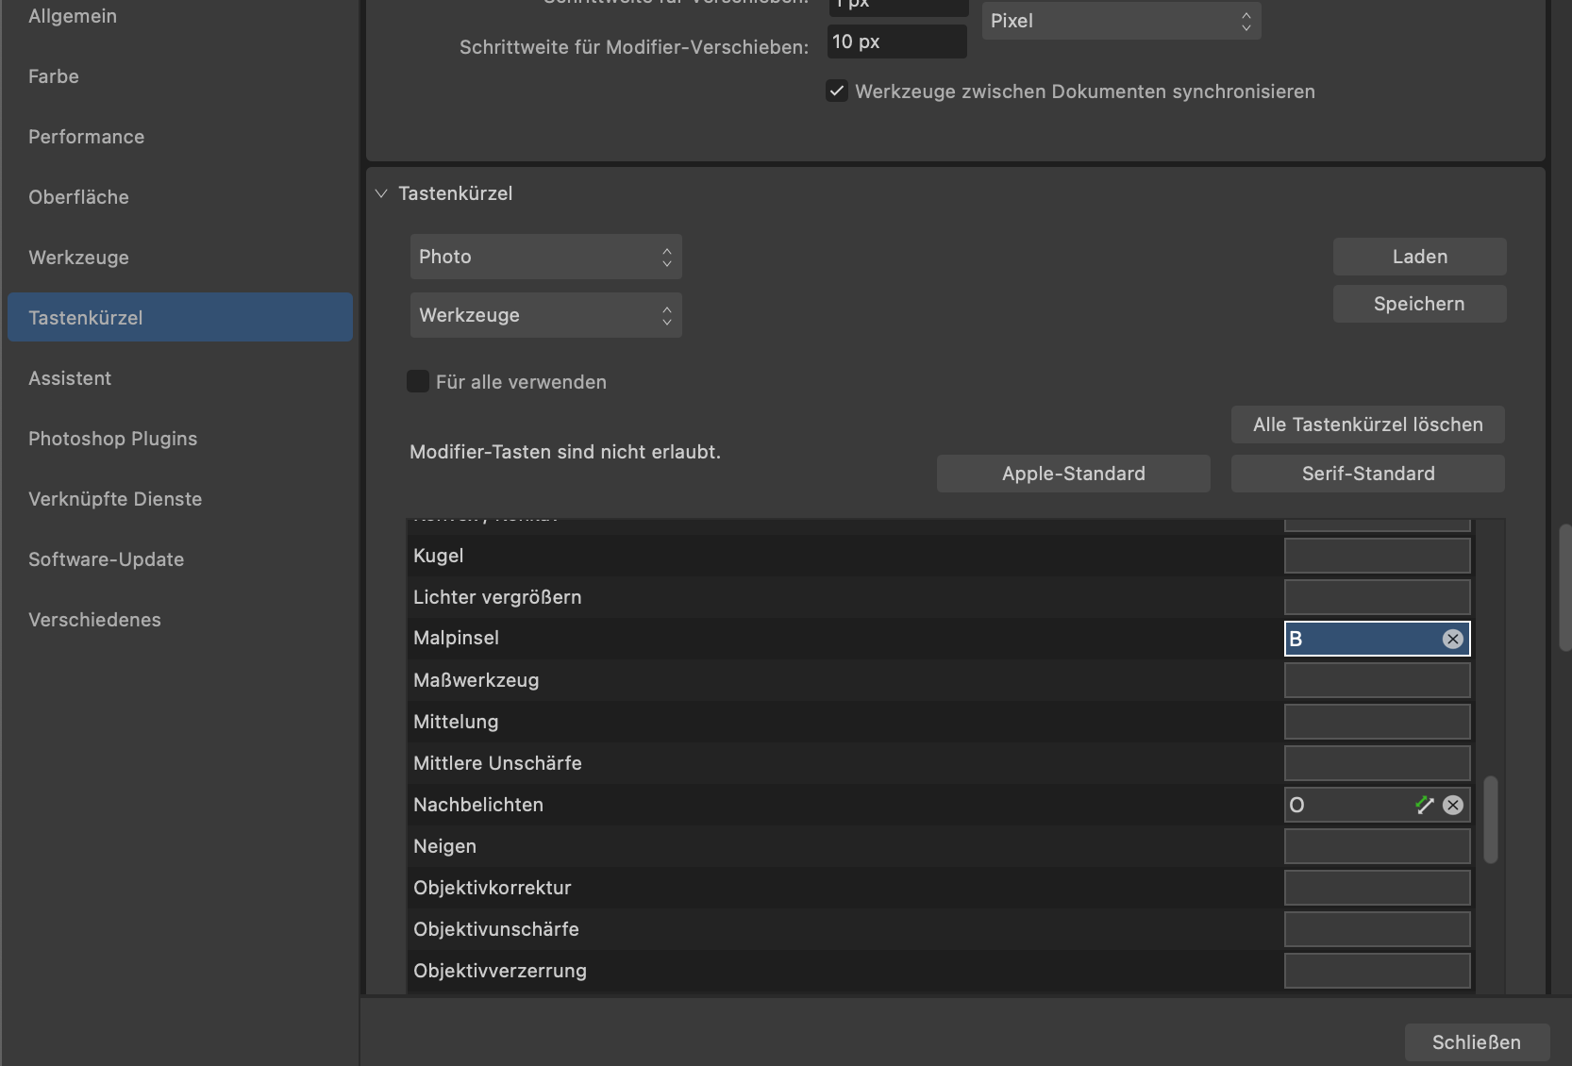The image size is (1572, 1066).
Task: Close the settings with Schließen
Action: click(x=1476, y=1042)
